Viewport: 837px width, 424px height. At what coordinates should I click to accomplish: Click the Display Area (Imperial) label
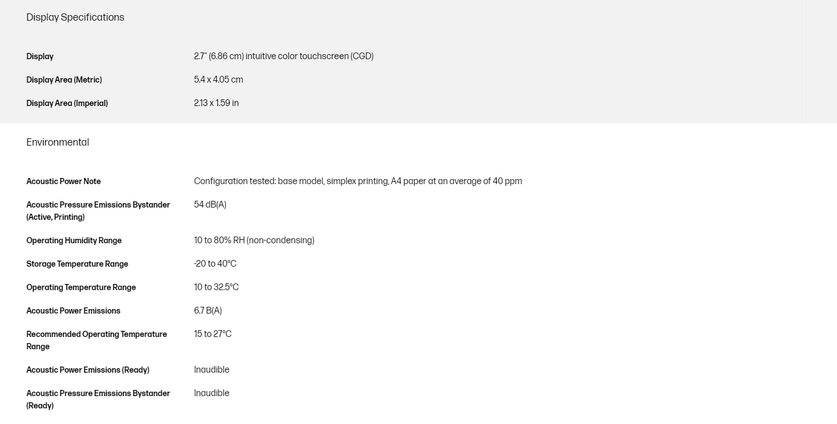click(67, 103)
